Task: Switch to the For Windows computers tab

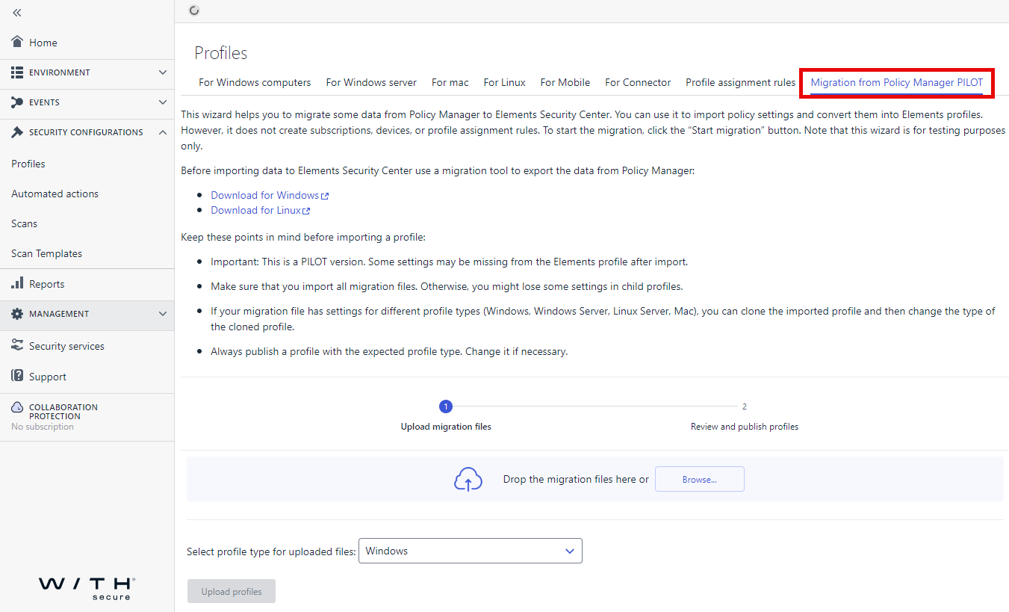Action: coord(255,82)
